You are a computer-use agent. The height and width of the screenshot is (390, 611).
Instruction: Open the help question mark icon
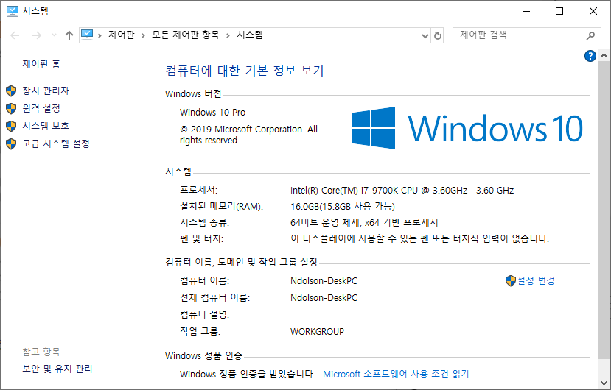(x=590, y=56)
